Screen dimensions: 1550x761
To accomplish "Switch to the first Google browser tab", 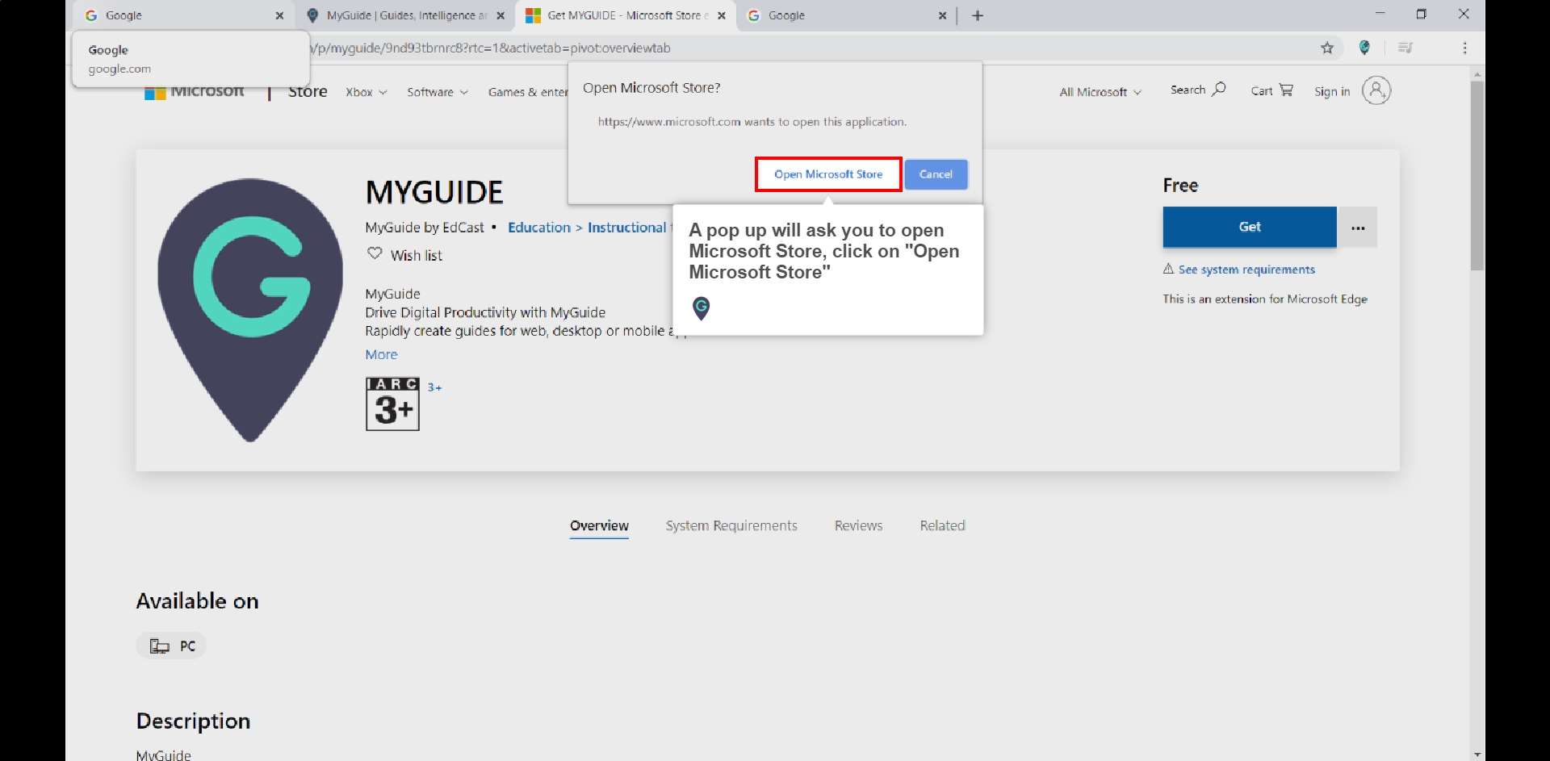I will 184,15.
